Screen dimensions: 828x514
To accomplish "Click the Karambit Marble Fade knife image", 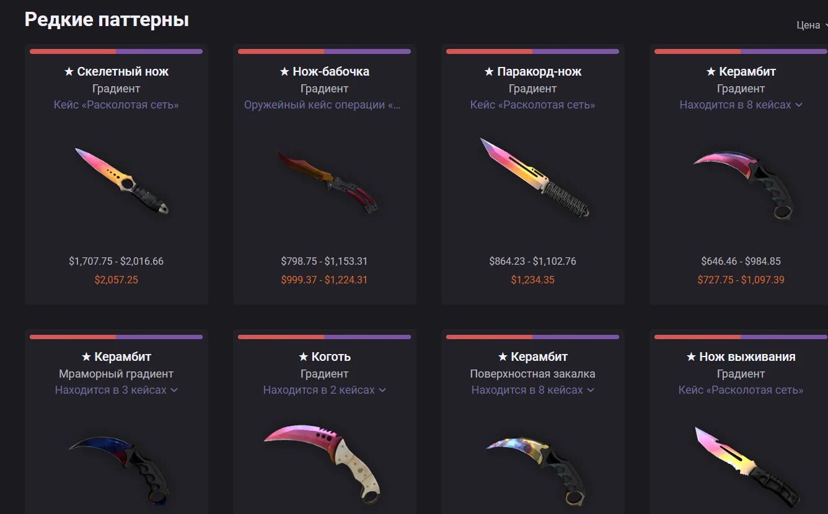I will point(118,469).
